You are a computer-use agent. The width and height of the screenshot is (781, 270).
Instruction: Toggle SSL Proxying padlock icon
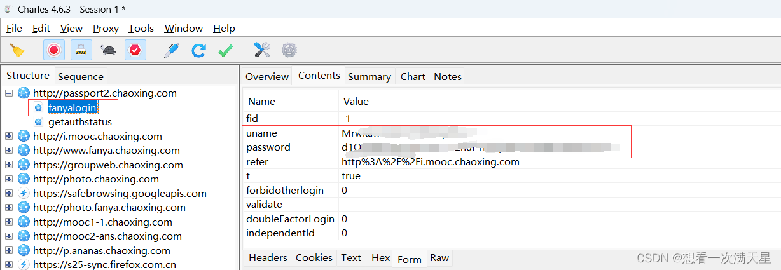click(81, 50)
